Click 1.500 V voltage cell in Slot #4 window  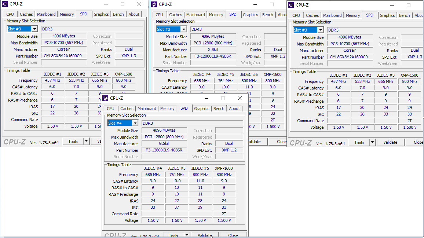(224, 220)
